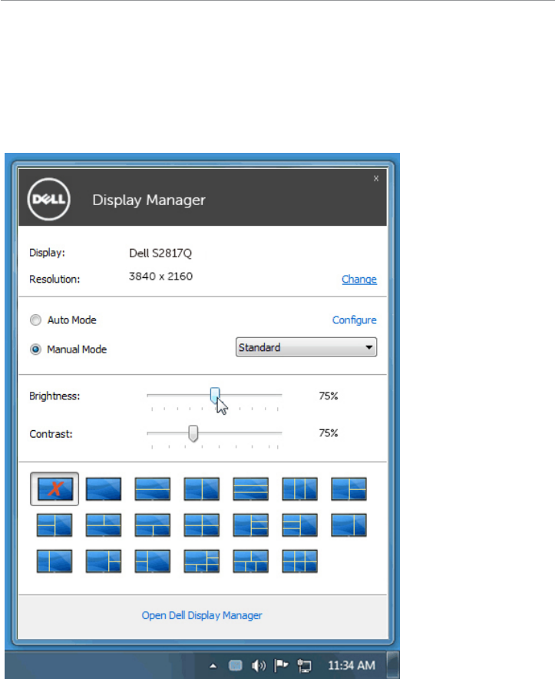Open Action Center flag tray icon

pyautogui.click(x=282, y=665)
